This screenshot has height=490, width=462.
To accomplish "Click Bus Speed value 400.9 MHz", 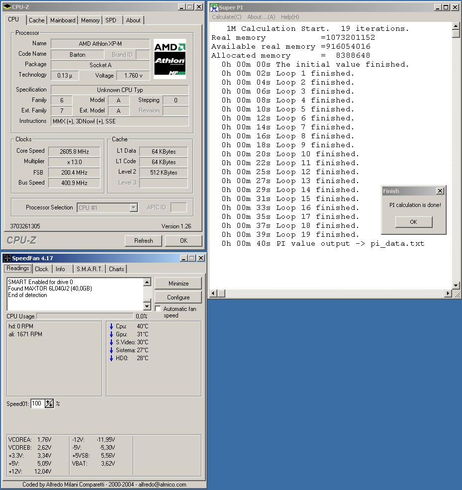I will [74, 183].
